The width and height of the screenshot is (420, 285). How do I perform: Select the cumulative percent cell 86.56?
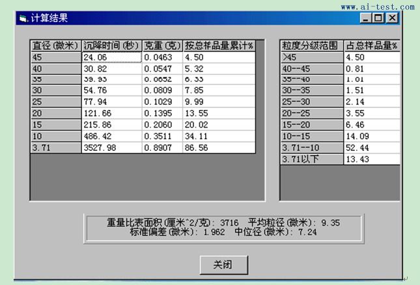(219, 148)
